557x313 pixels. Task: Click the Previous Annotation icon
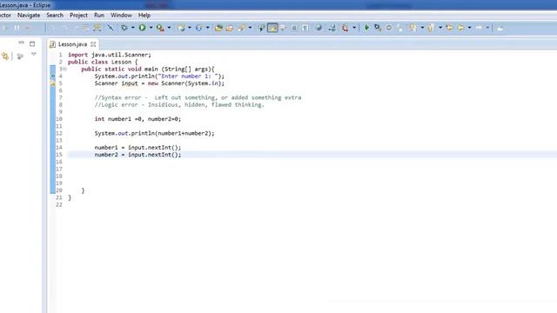[431, 28]
